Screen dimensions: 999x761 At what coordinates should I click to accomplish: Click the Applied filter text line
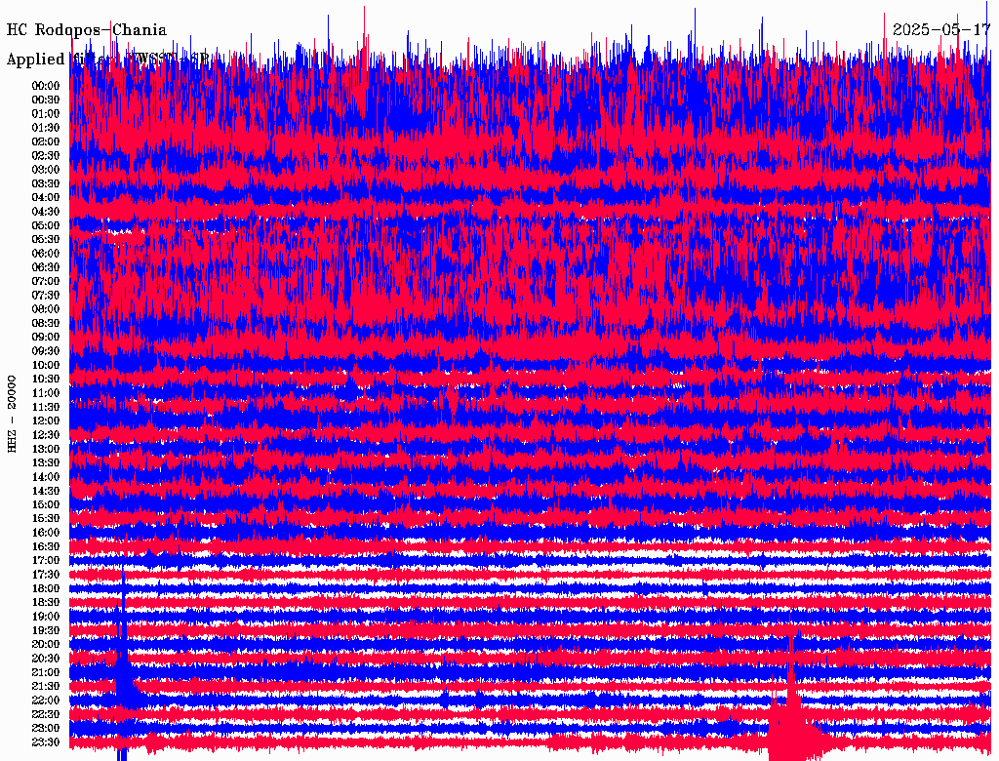[107, 60]
